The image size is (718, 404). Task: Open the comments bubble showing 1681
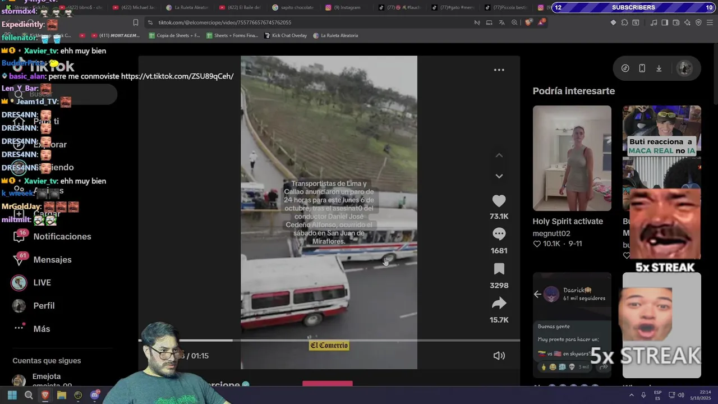coord(499,234)
